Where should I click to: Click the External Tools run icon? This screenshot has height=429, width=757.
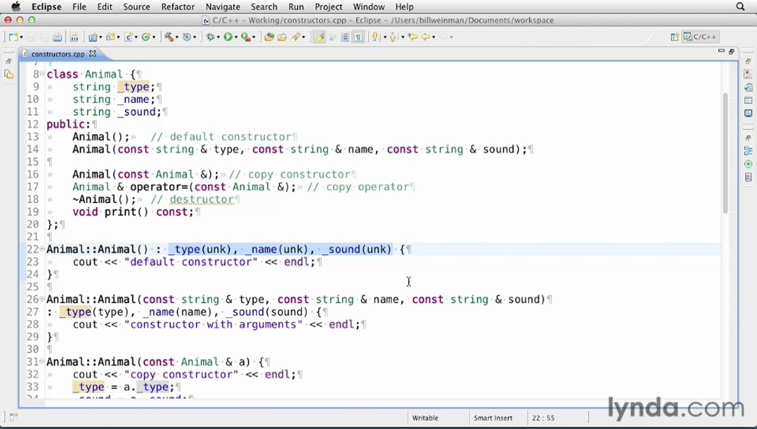tap(245, 37)
